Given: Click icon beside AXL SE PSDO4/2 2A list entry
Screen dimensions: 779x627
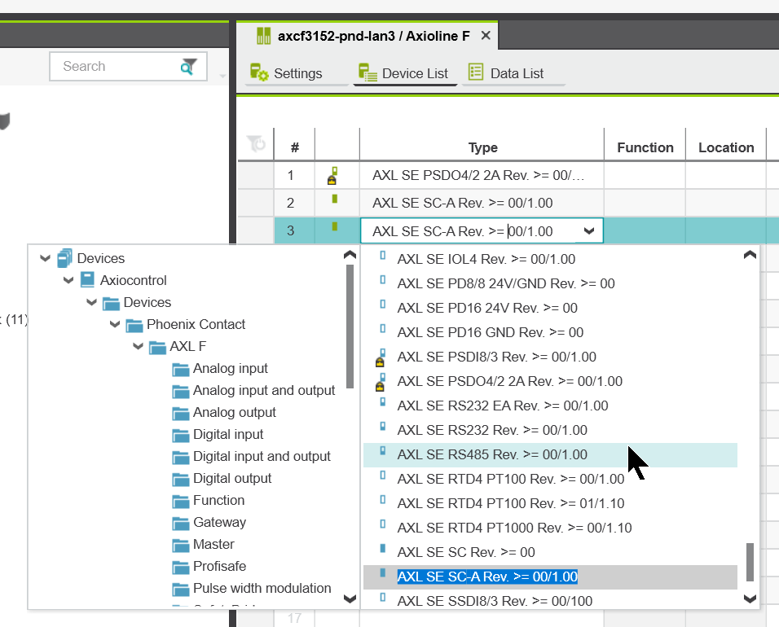Looking at the screenshot, I should (x=381, y=382).
